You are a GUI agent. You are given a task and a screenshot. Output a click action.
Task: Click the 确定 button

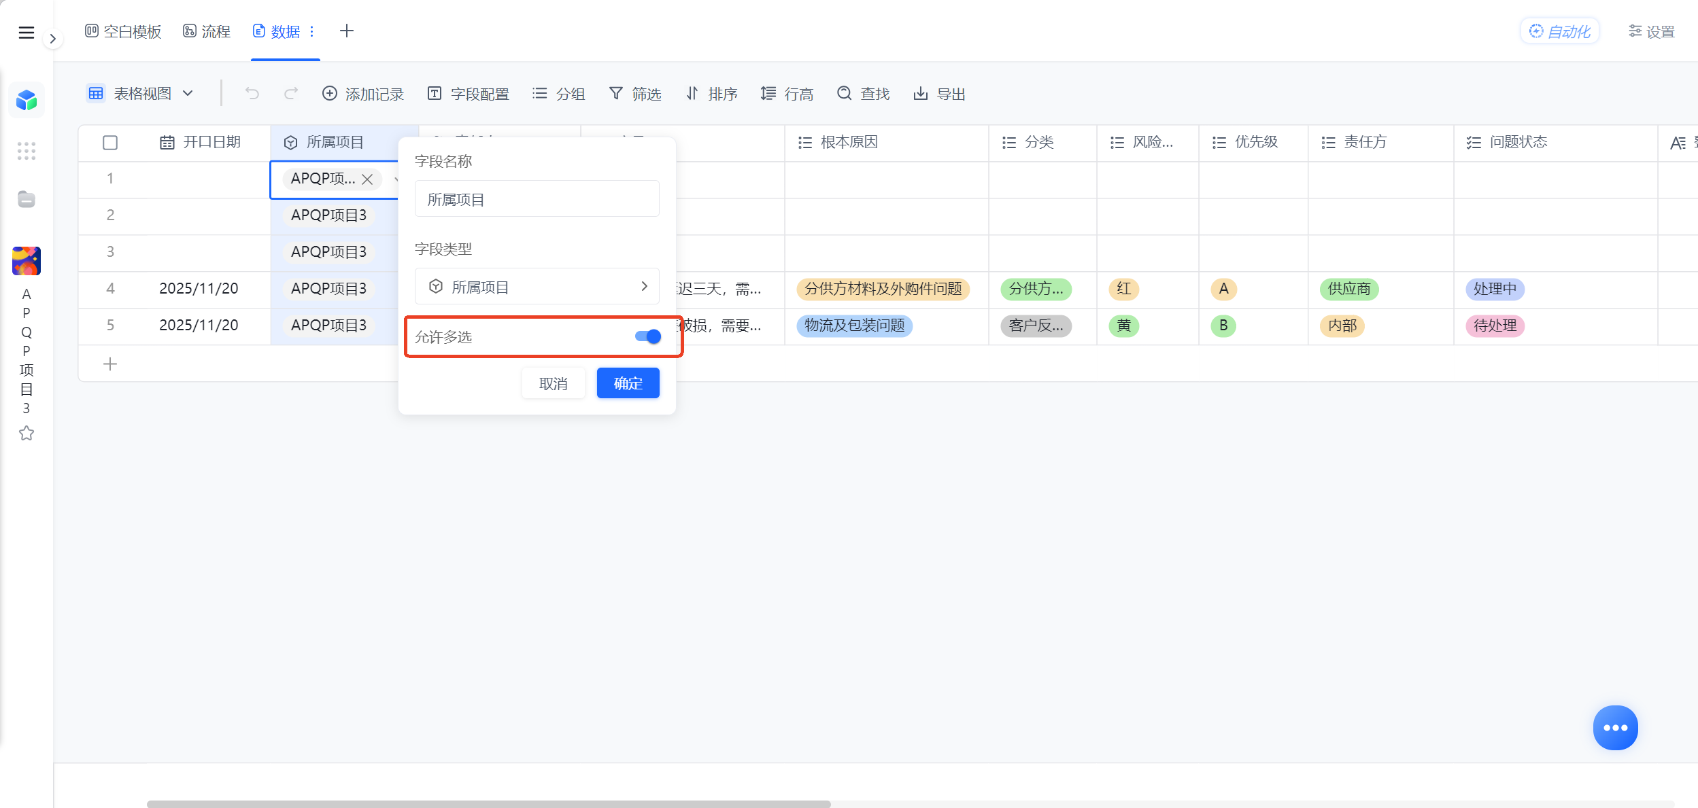628,383
